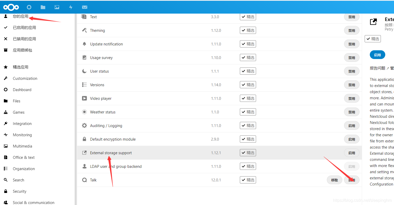Click the External storage icon in details panel
This screenshot has height=205, width=394.
(373, 22)
